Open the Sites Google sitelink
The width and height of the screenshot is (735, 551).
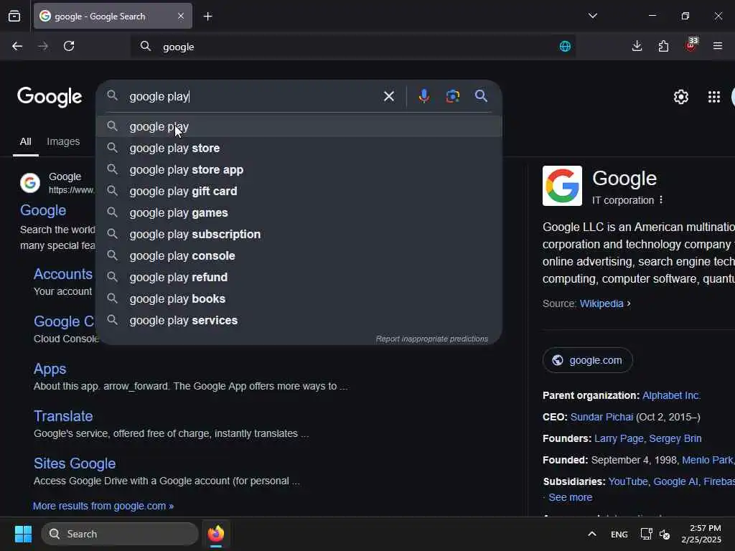tap(75, 463)
